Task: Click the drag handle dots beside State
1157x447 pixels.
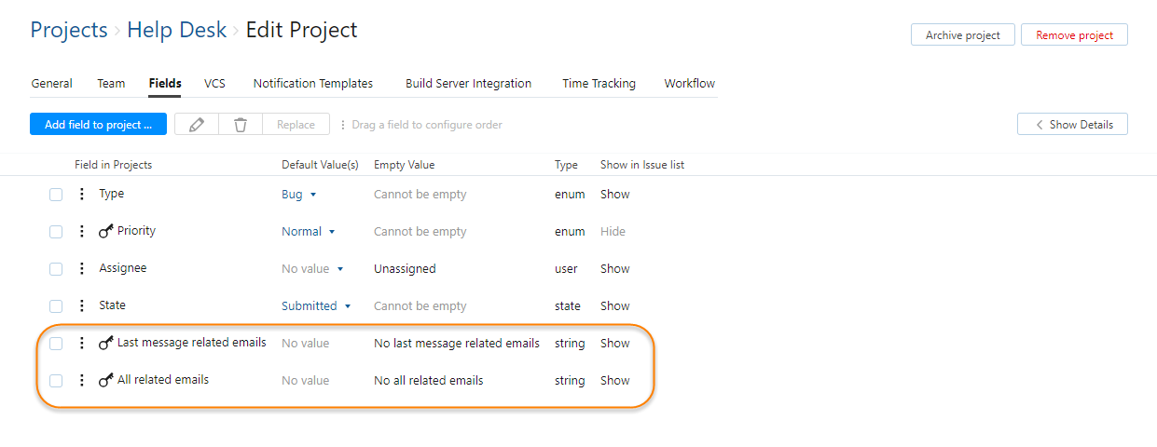Action: click(x=82, y=306)
